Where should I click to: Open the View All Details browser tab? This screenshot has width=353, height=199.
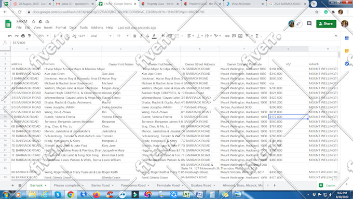pos(245,4)
